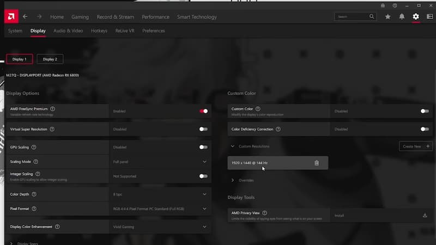Show info for Color Deficiency Correction
The image size is (436, 245).
[278, 129]
